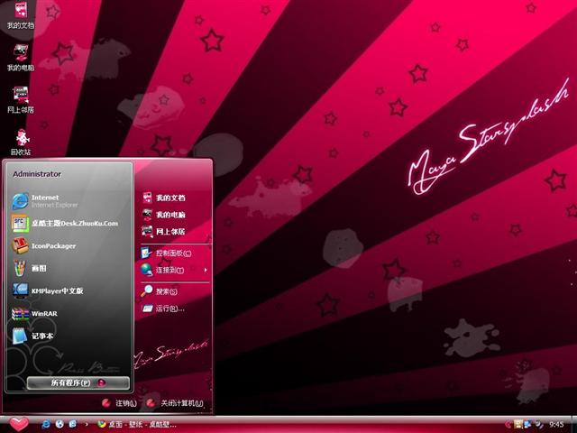Click the network monitors tray icon
The width and height of the screenshot is (577, 433).
pos(528,424)
